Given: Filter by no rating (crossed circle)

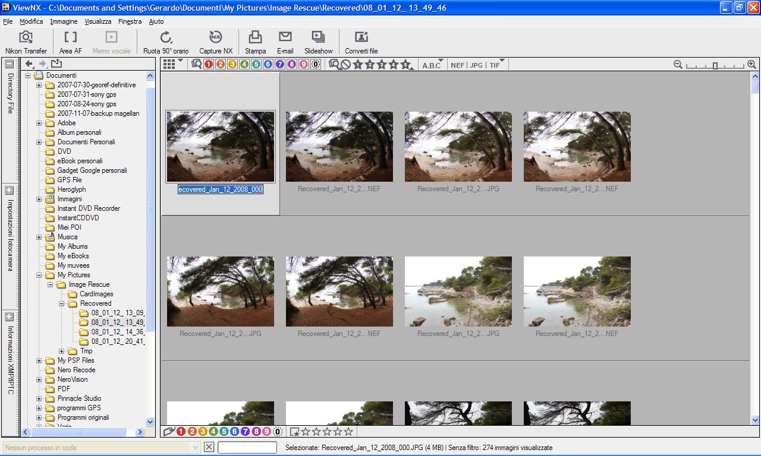Looking at the screenshot, I should coord(345,65).
